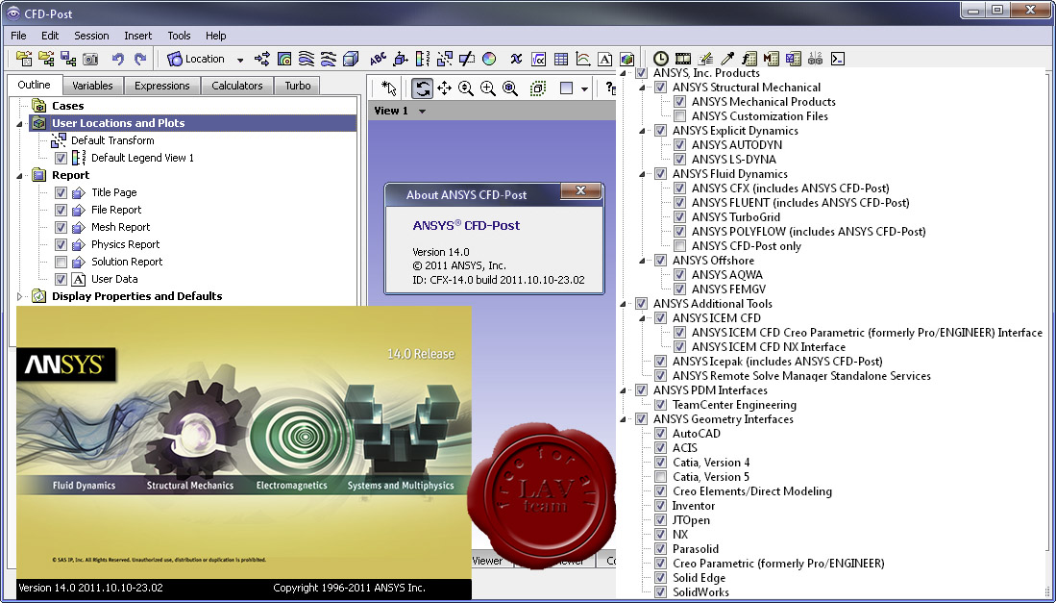Screen dimensions: 1056x603
Task: Open the File menu
Action: (18, 36)
